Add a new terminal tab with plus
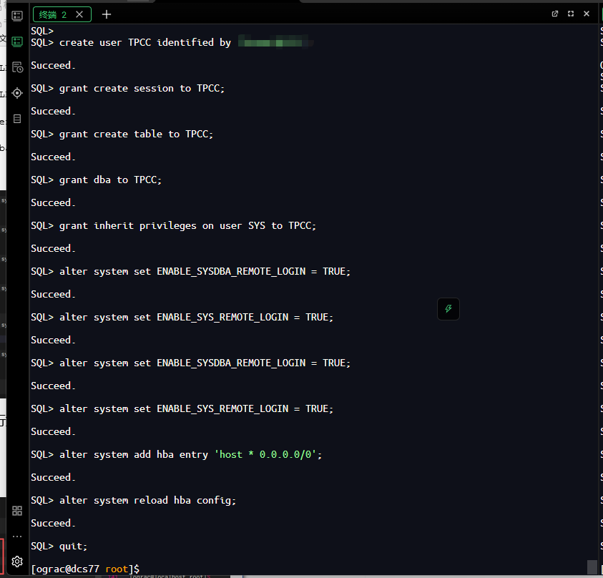This screenshot has width=603, height=578. tap(107, 14)
